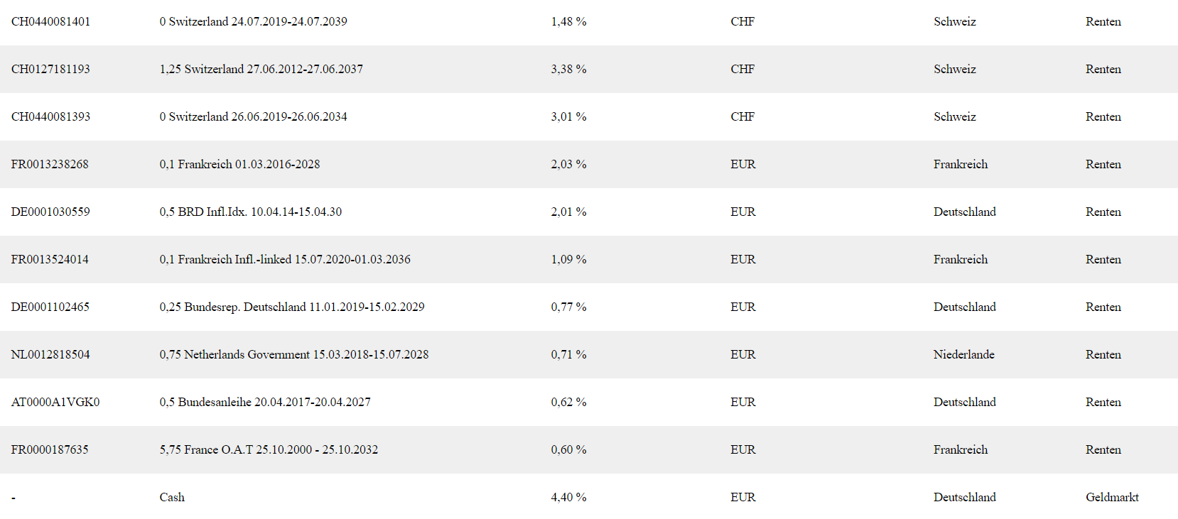The image size is (1178, 519).
Task: Click ISIN FR0013238268
Action: (50, 165)
